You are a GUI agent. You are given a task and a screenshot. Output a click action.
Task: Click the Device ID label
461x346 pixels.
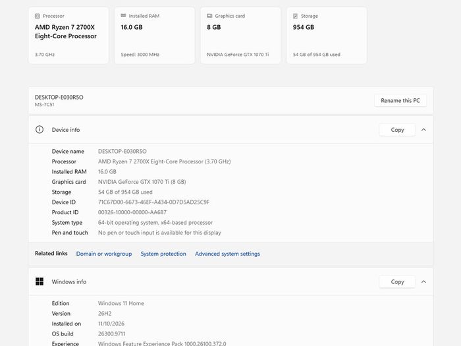(63, 202)
